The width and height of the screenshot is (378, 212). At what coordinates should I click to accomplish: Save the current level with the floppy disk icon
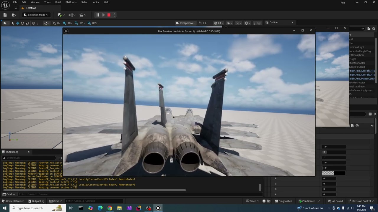click(5, 15)
